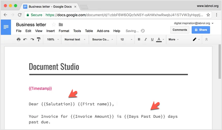Image resolution: width=222 pixels, height=130 pixels.
Task: Toggle Bold formatting
Action: (139, 39)
